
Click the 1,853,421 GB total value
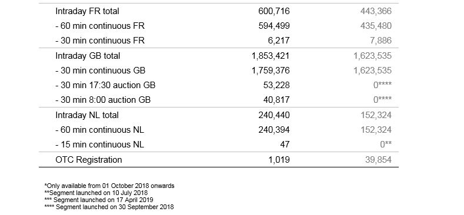[x=271, y=56]
